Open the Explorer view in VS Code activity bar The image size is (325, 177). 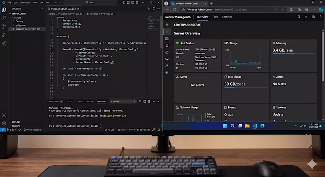pos(4,10)
